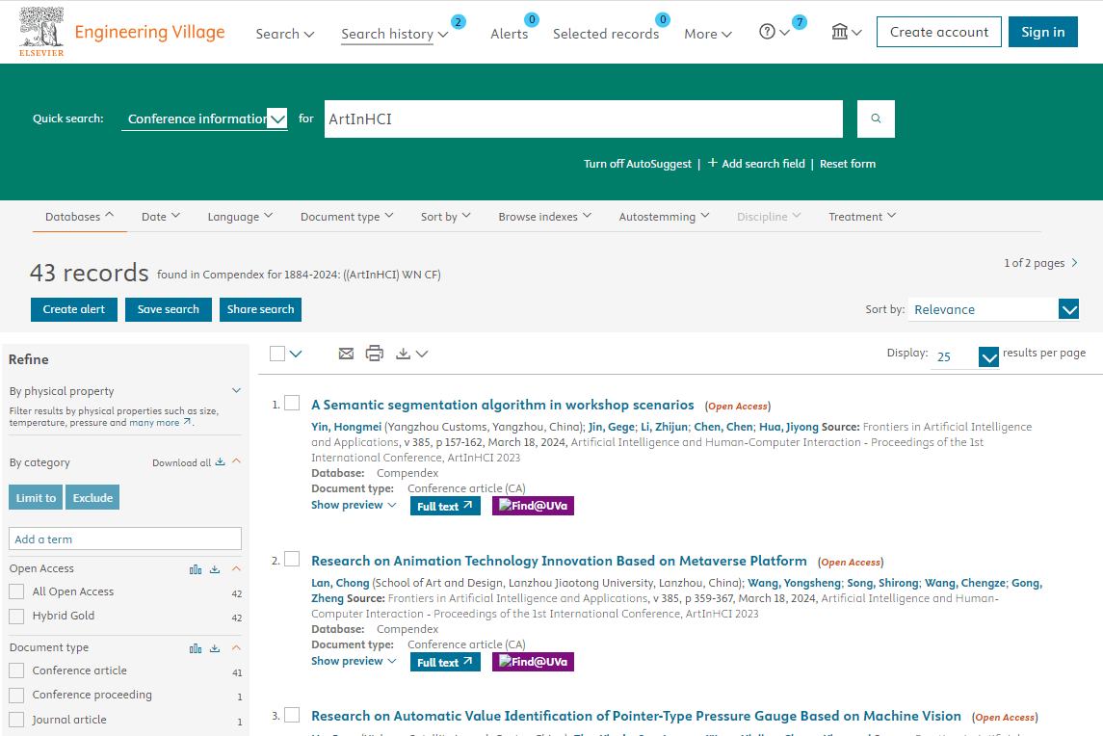Open the Document type filter tab
1103x736 pixels.
coord(346,217)
